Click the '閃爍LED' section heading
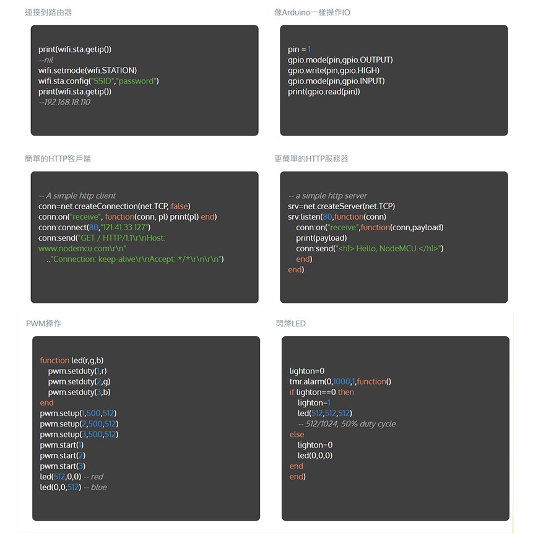Viewport: 533px width, 533px height. (290, 323)
